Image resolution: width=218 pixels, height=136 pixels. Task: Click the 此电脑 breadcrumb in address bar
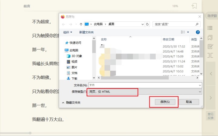(x=98, y=24)
